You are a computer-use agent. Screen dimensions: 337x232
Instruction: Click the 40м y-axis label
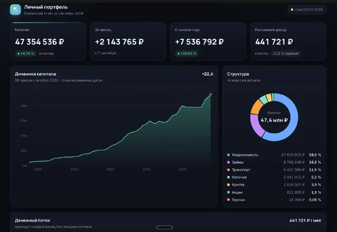pyautogui.click(x=24, y=106)
